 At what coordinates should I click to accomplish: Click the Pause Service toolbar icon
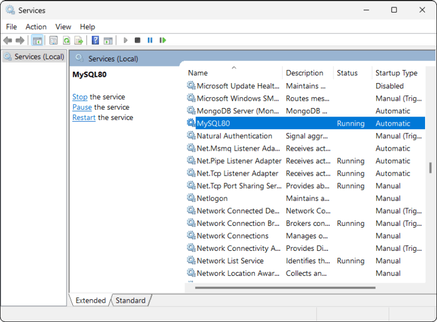pos(150,40)
